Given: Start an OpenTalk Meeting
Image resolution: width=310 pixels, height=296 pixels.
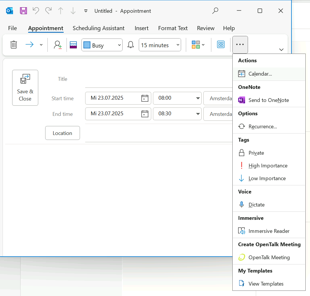Looking at the screenshot, I should point(269,257).
